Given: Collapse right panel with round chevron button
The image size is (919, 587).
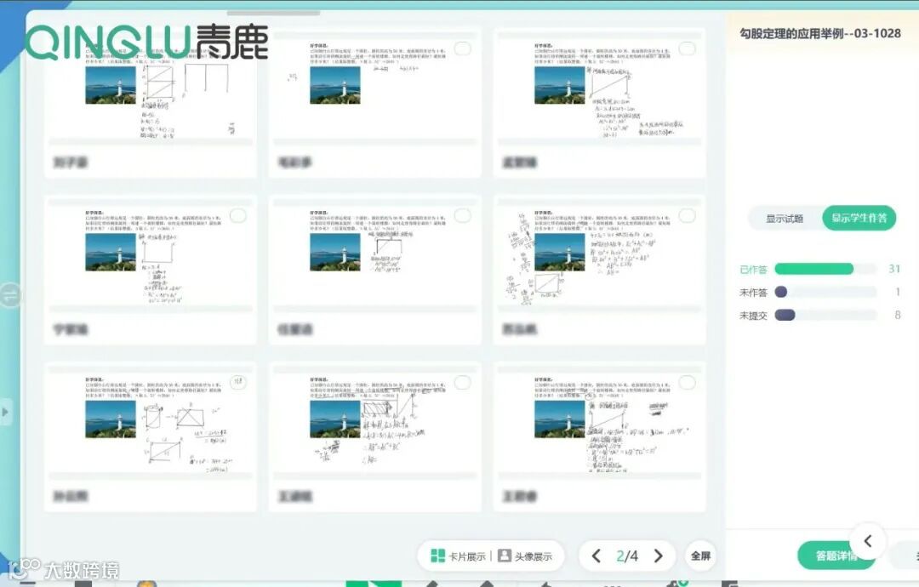Looking at the screenshot, I should (x=868, y=541).
